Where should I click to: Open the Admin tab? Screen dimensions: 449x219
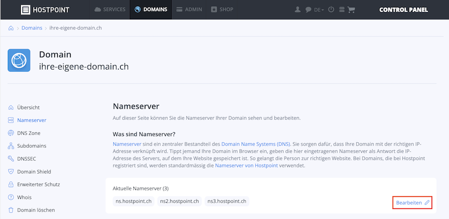point(189,10)
